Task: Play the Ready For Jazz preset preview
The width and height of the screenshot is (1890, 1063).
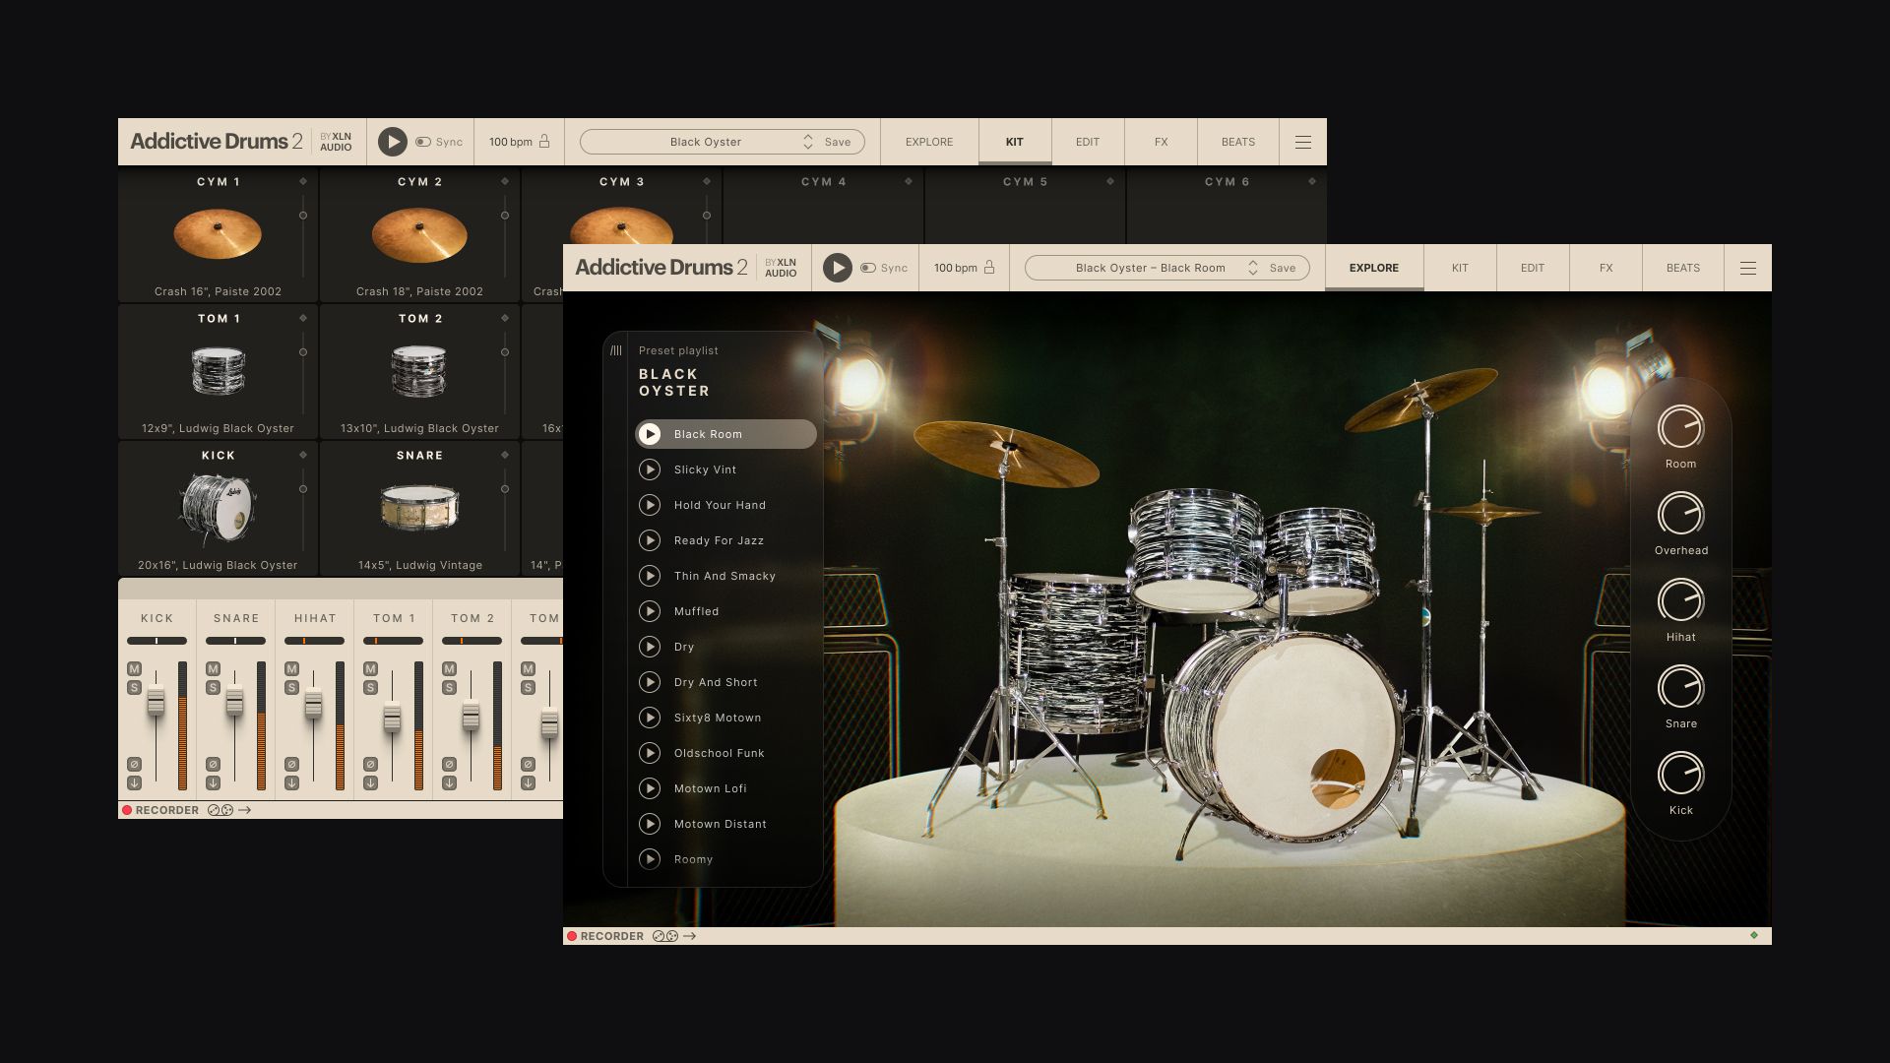Action: 650,540
